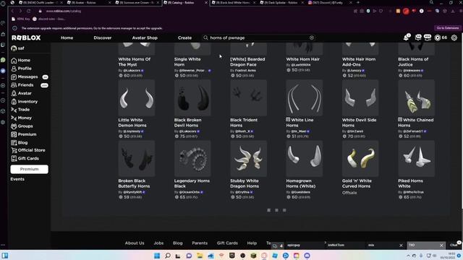Open Broken Black Butterfly Horns thumbnail
This screenshot has width=463, height=260.
137,159
